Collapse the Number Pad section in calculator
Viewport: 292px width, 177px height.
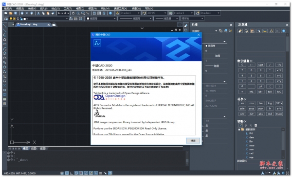click(245, 61)
